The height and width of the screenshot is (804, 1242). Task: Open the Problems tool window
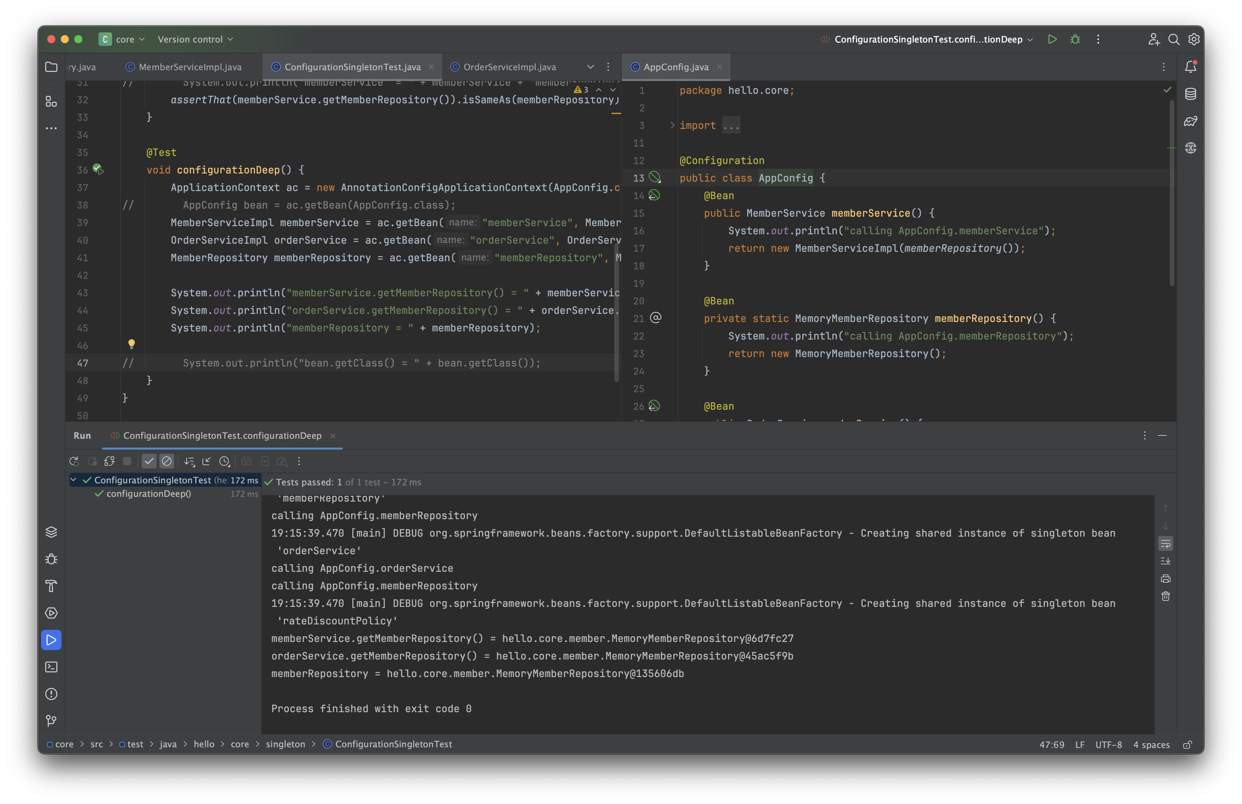pos(51,694)
